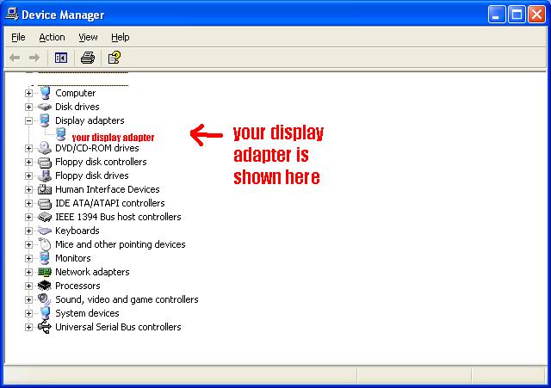Select the Network adapters card icon

pos(45,272)
